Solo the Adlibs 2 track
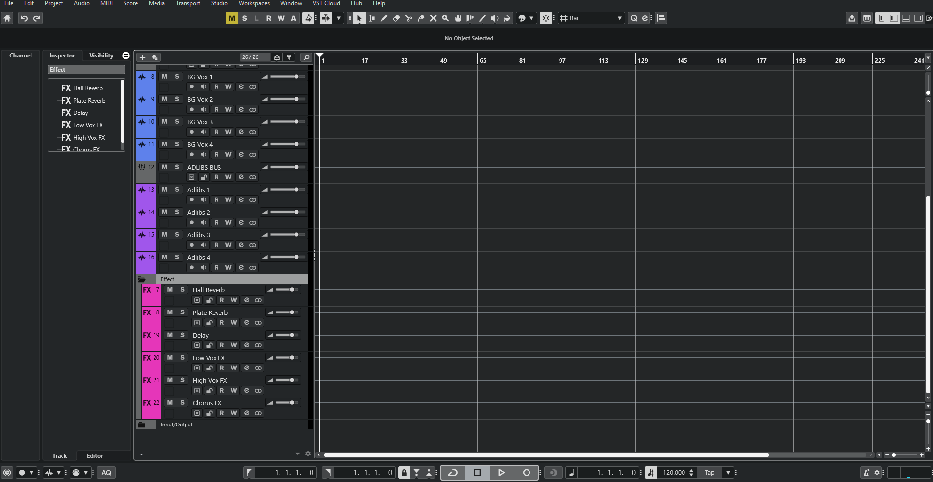This screenshot has width=933, height=482. (x=176, y=212)
